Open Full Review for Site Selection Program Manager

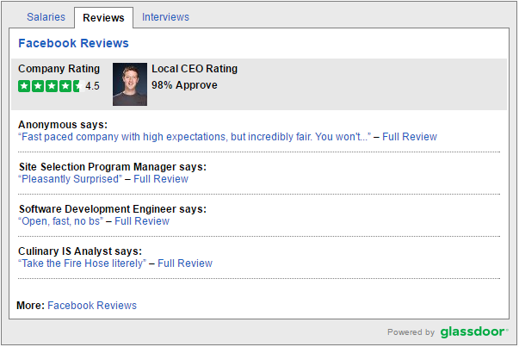point(161,179)
